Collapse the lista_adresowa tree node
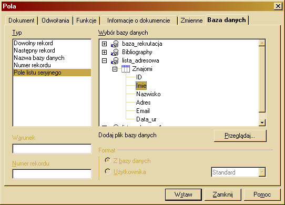 (104, 60)
